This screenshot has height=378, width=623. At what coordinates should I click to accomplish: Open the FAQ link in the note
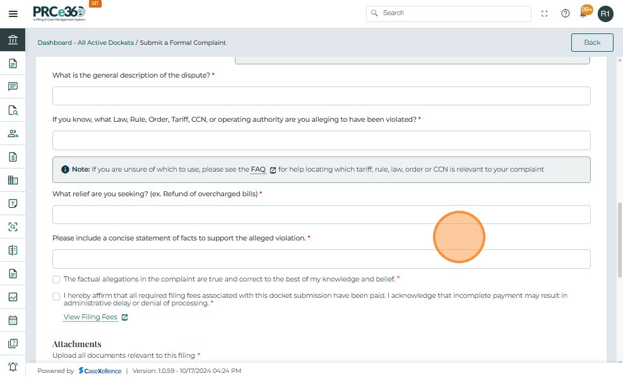258,170
